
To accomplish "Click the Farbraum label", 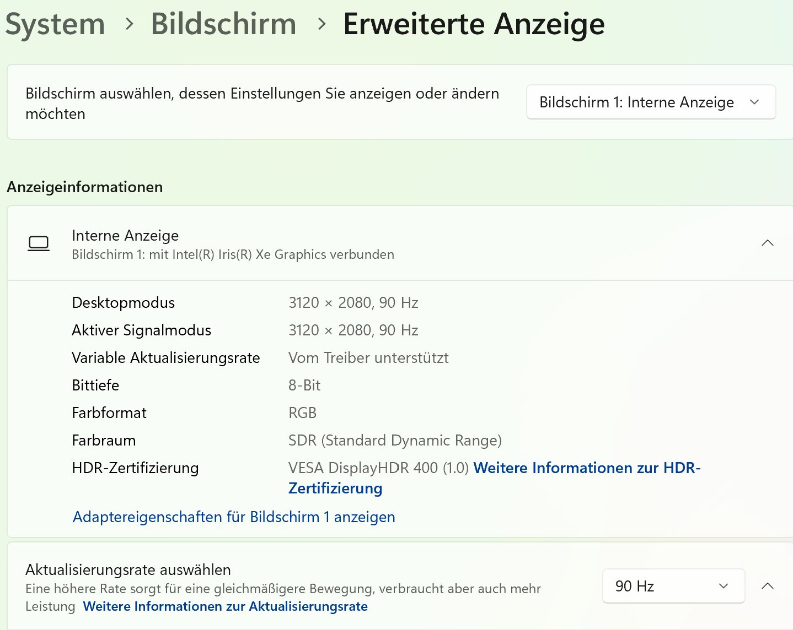I will coord(104,441).
